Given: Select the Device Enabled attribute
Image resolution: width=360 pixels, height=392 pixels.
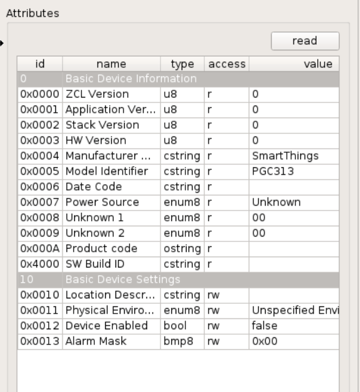Looking at the screenshot, I should click(x=111, y=326).
